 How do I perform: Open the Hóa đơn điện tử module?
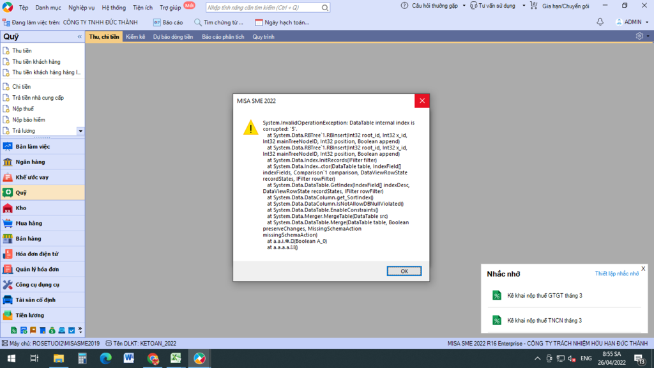coord(43,254)
